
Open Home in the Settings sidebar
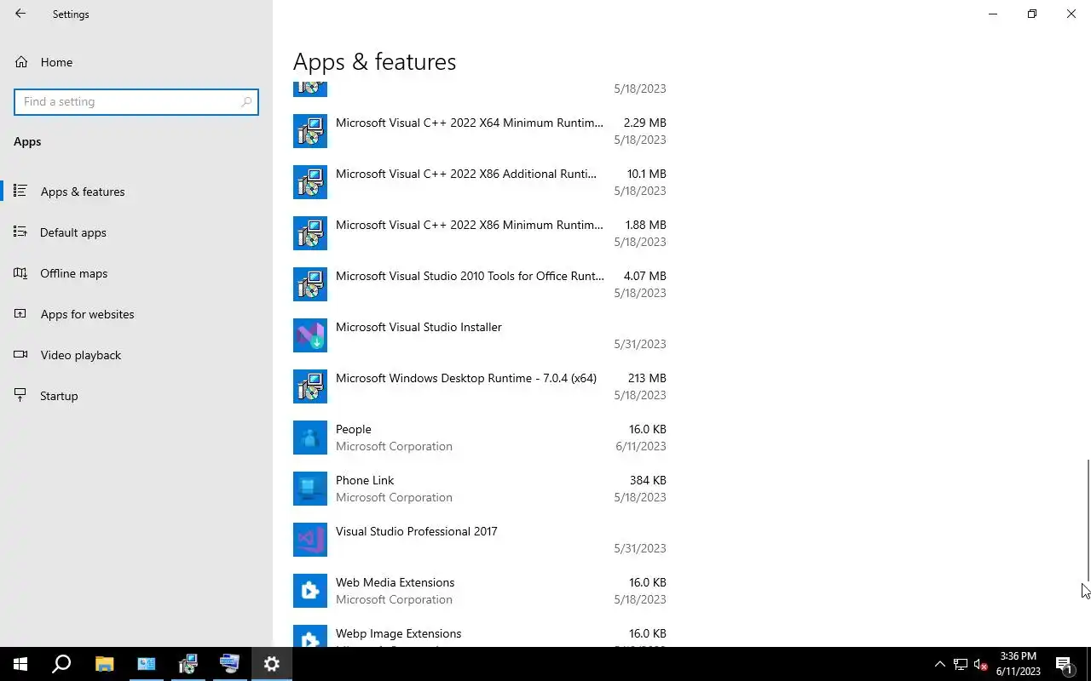pos(136,62)
